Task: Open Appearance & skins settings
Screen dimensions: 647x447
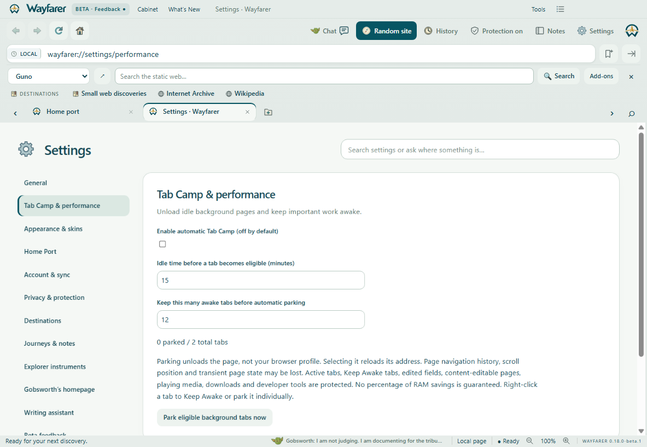Action: pyautogui.click(x=73, y=229)
